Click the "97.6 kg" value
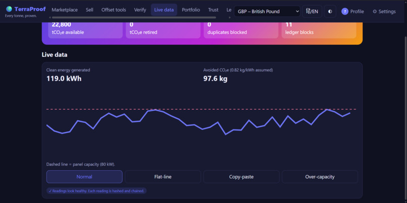407x203 pixels. point(215,79)
